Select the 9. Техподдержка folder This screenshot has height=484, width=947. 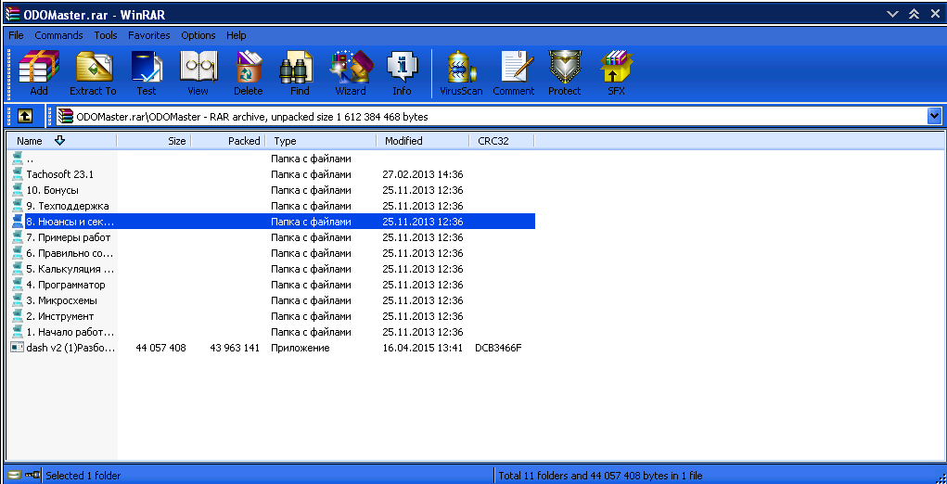(x=68, y=206)
